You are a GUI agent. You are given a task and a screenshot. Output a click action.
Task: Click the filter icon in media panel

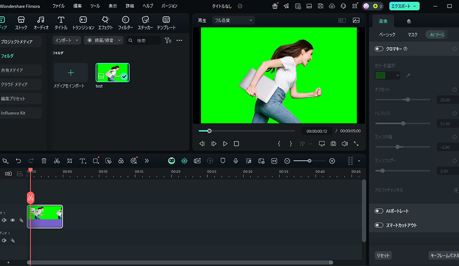(x=168, y=41)
